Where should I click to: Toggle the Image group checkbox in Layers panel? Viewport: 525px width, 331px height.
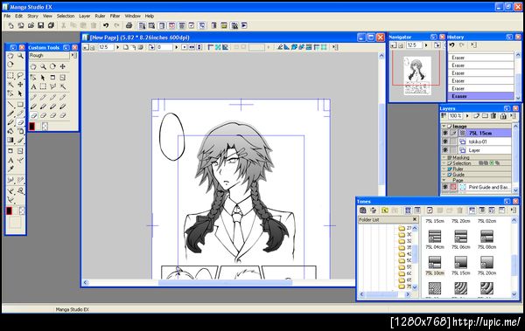pos(450,127)
